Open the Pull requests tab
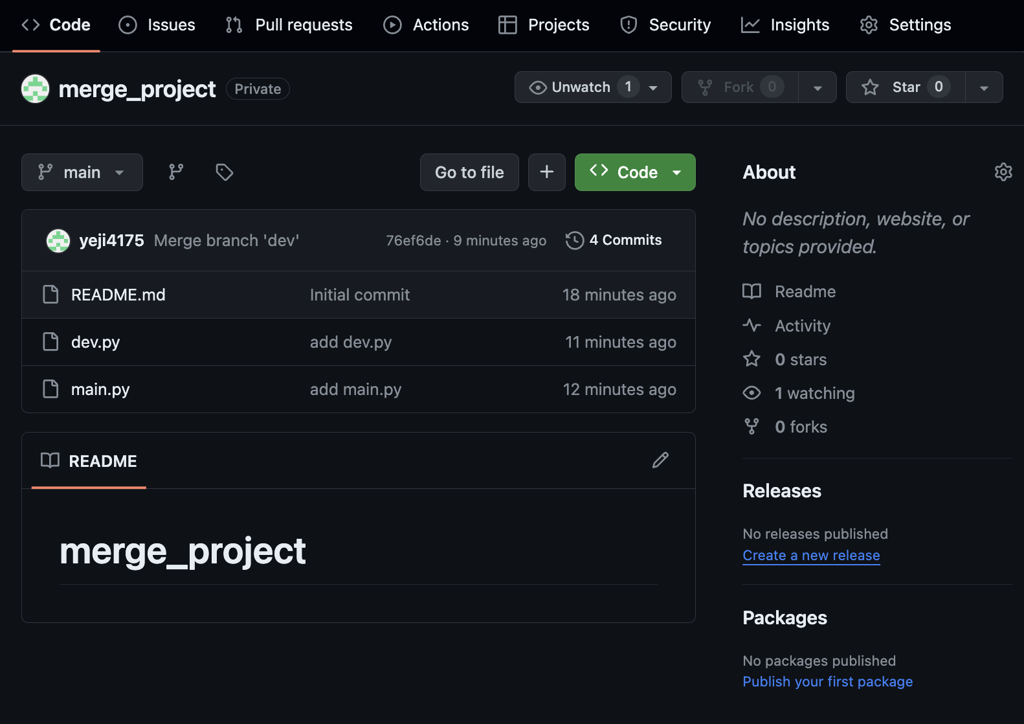The width and height of the screenshot is (1024, 724). click(289, 25)
